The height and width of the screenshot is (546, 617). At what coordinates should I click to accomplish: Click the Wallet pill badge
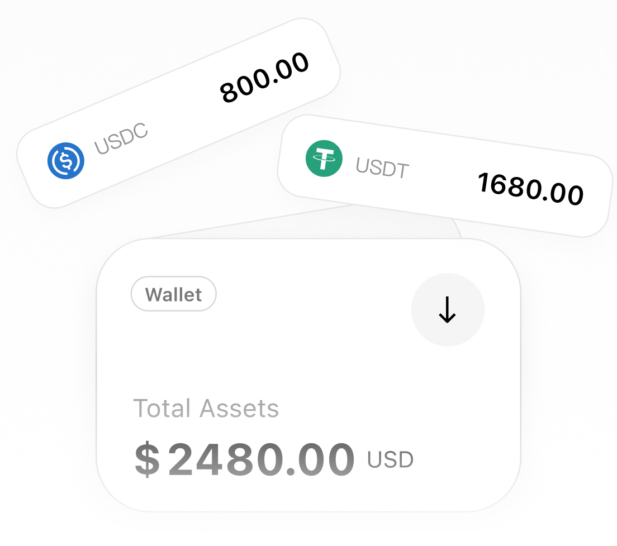point(174,294)
